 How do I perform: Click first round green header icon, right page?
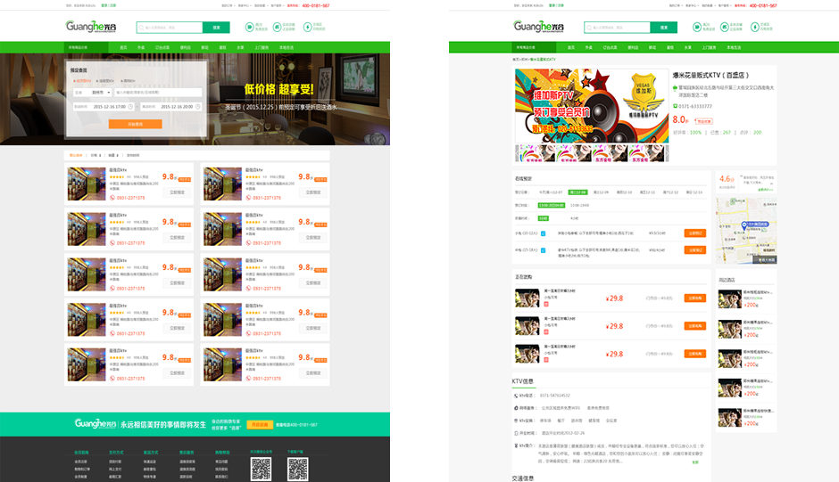click(x=697, y=27)
